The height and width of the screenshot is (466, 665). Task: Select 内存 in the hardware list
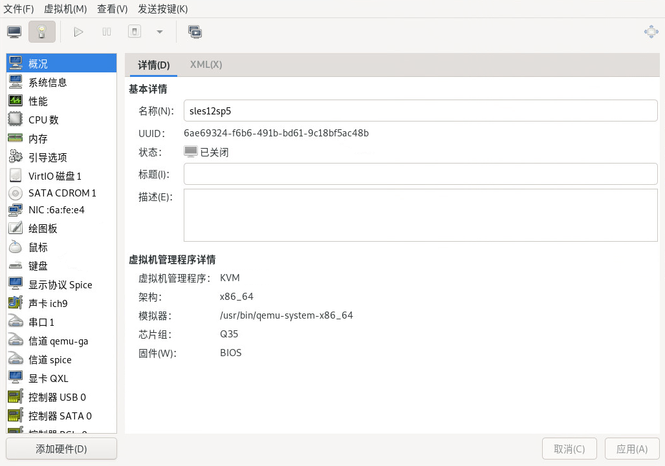[x=38, y=139]
